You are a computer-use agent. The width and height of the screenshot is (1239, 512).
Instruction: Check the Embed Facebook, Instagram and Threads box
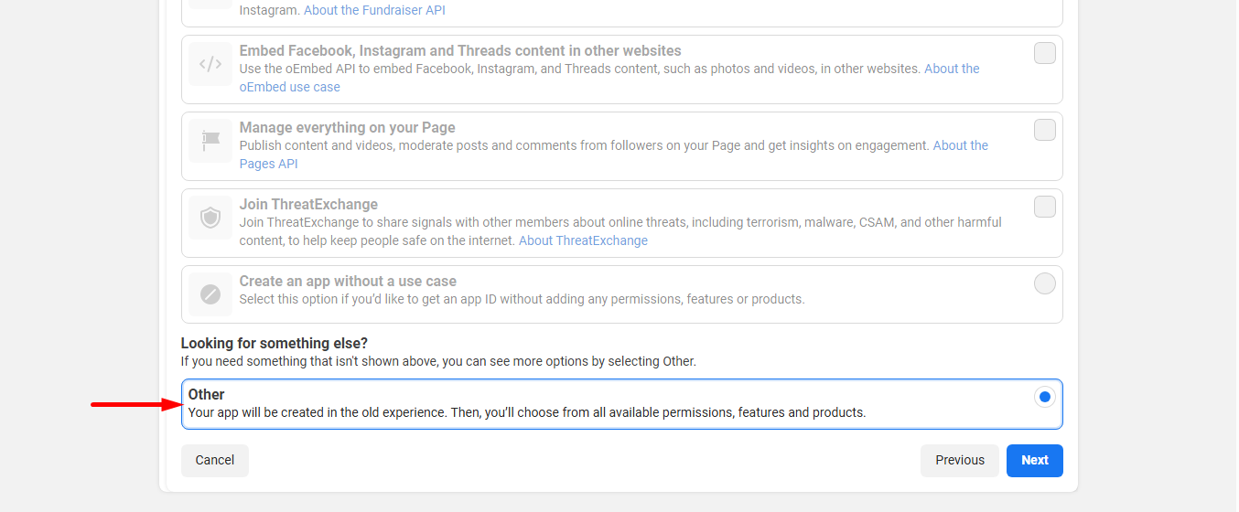pyautogui.click(x=1044, y=53)
